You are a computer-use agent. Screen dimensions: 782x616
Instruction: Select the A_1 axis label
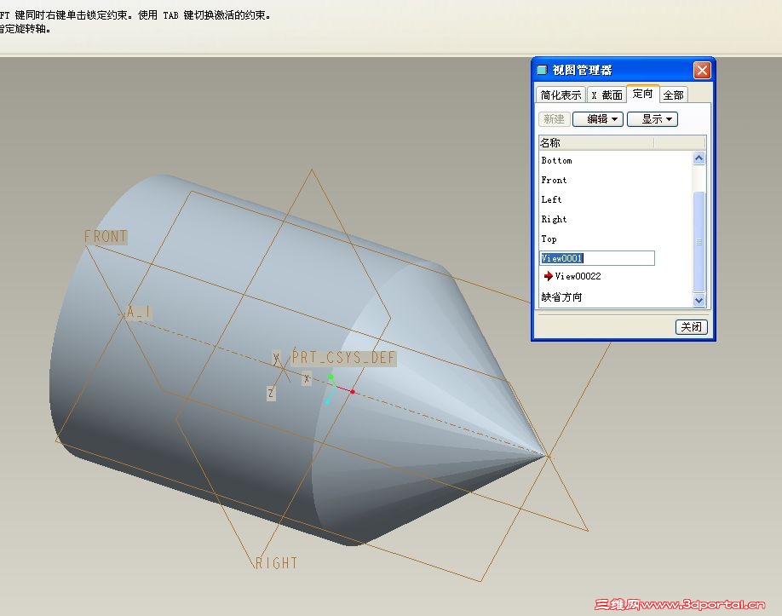coord(138,312)
